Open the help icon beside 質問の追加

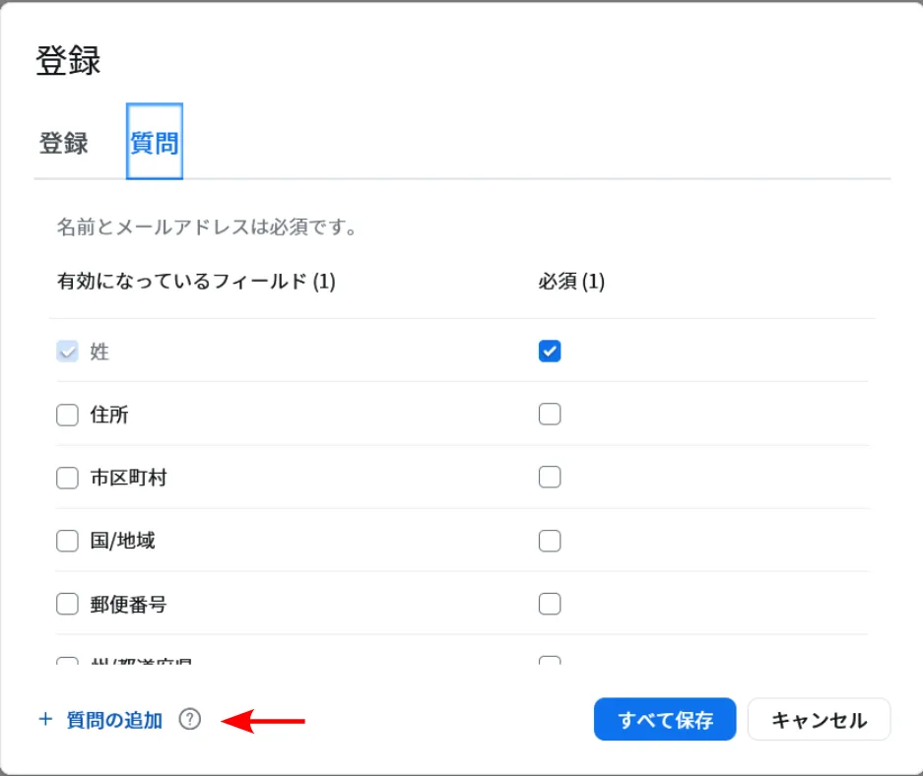[189, 720]
